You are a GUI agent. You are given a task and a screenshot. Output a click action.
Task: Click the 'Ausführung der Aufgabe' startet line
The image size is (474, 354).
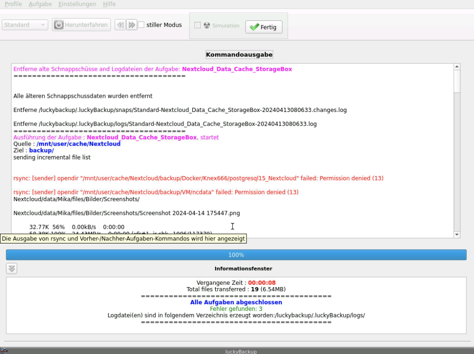pyautogui.click(x=116, y=137)
